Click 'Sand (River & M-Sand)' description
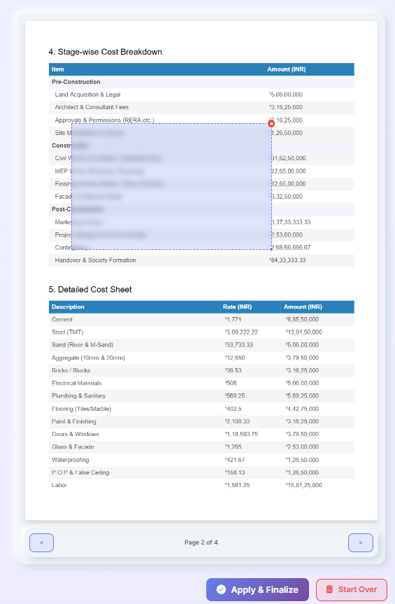Viewport: 395px width, 604px height. point(82,345)
